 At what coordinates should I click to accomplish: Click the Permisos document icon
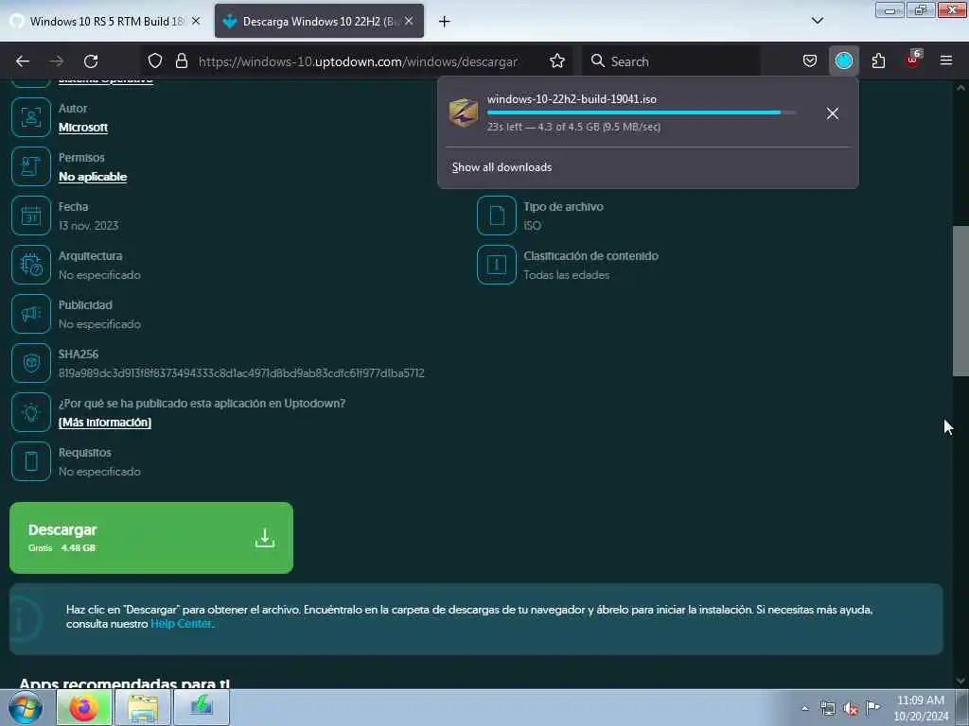coord(31,166)
